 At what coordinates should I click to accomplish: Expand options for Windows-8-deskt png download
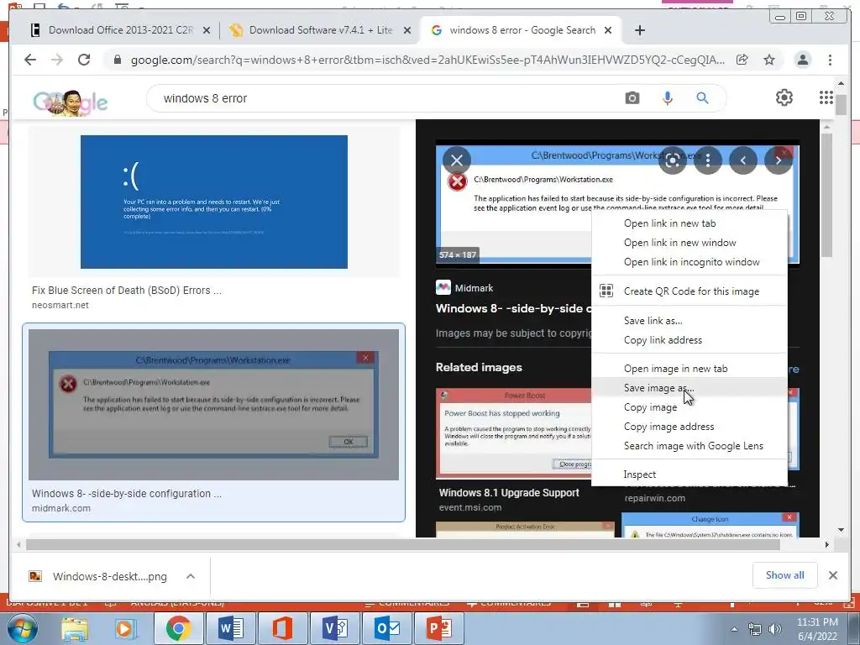coord(191,576)
